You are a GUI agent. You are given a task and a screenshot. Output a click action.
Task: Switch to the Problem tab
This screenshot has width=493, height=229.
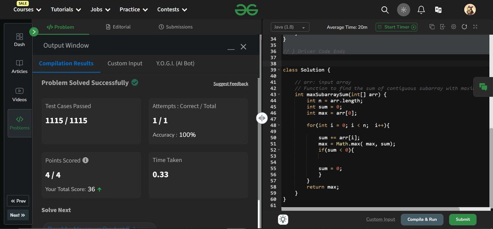click(x=60, y=27)
